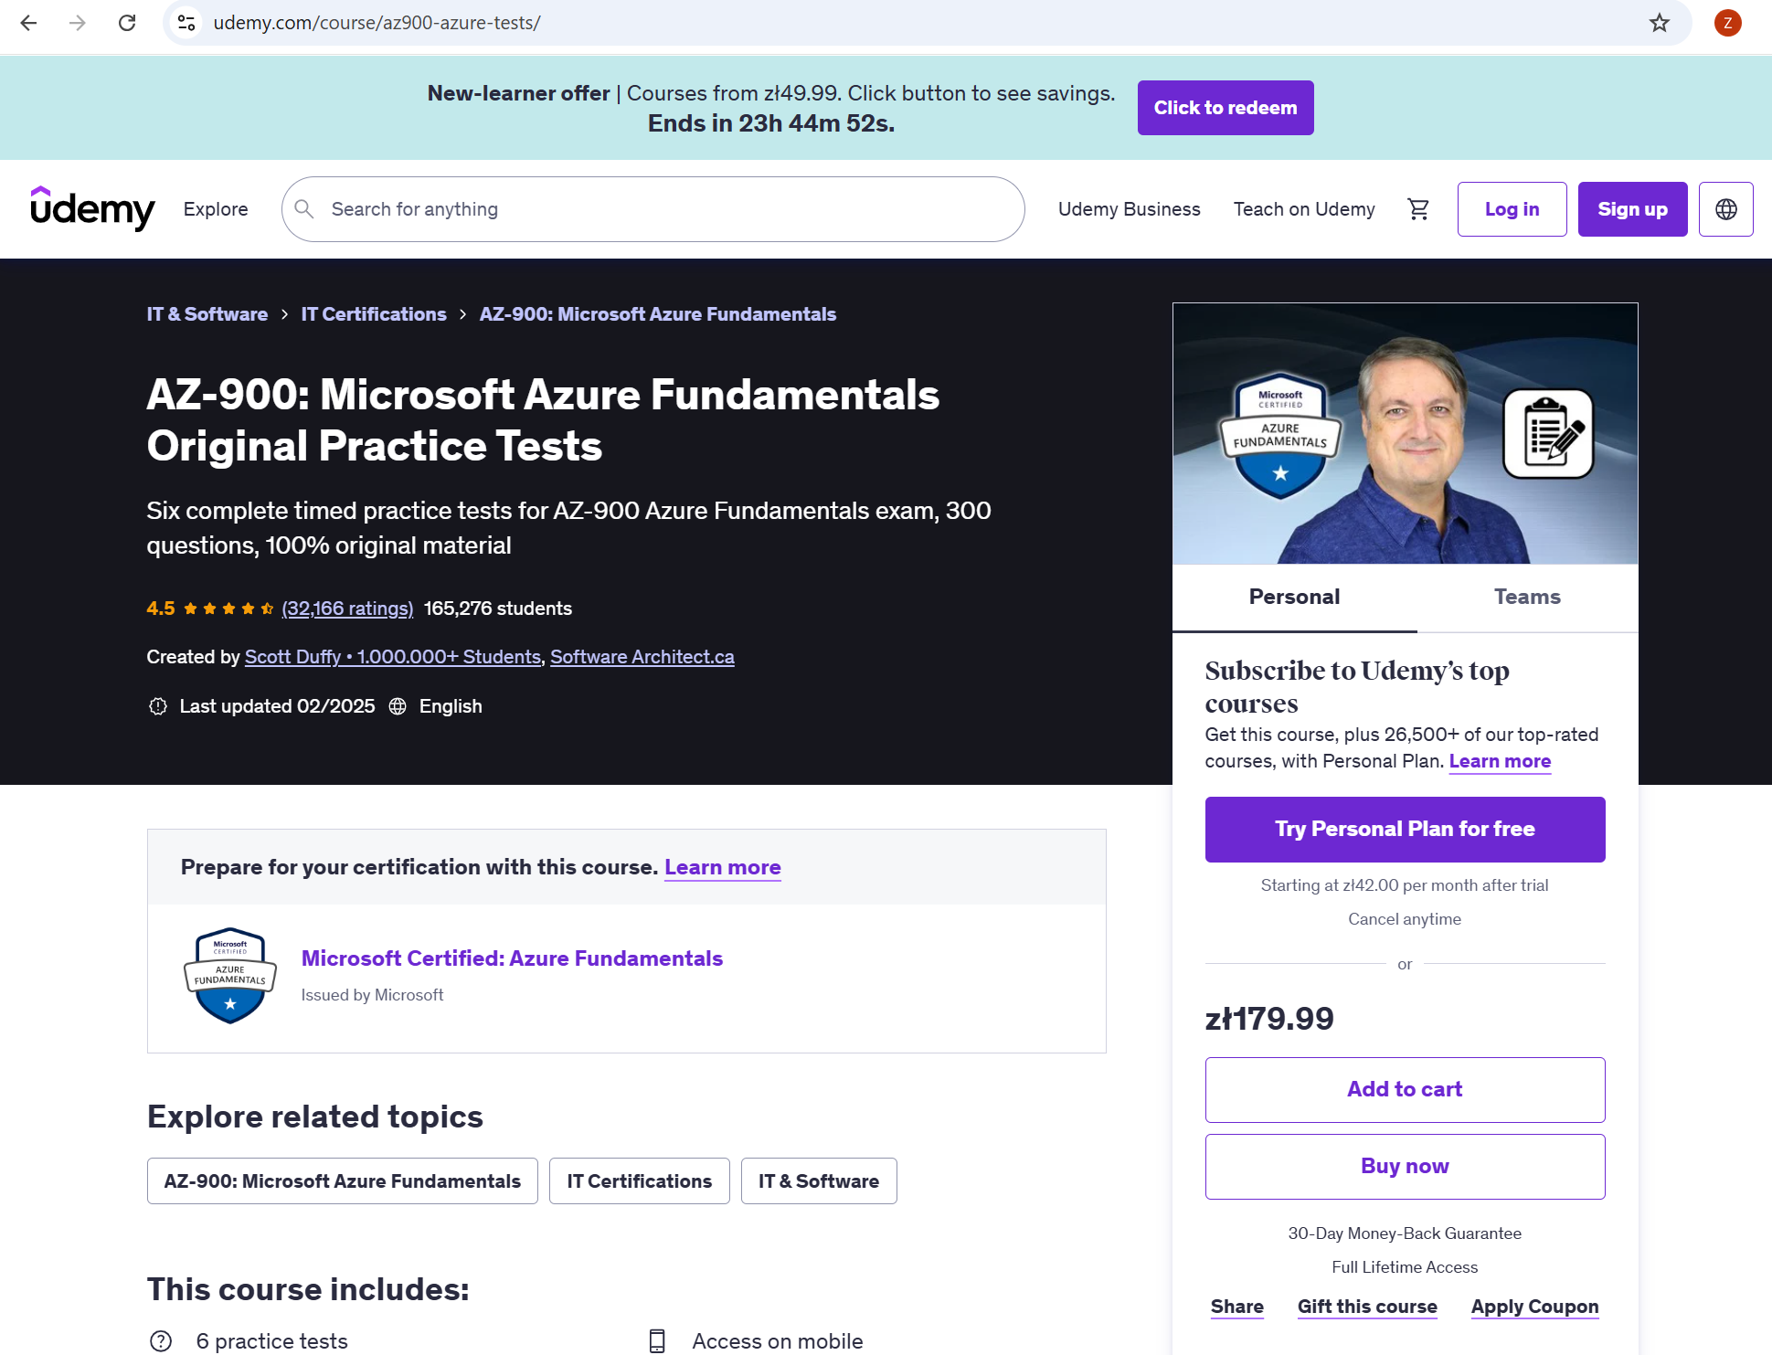Image resolution: width=1772 pixels, height=1355 pixels.
Task: Open Udemy Business
Action: (x=1129, y=209)
